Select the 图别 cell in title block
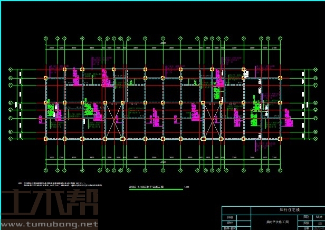 [x=307, y=217]
